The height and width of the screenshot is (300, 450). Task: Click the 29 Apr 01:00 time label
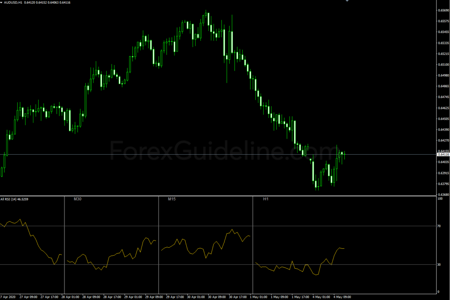pos(133,297)
